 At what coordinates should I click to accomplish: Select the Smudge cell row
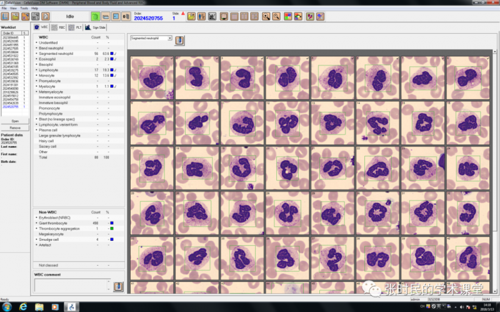click(79, 240)
